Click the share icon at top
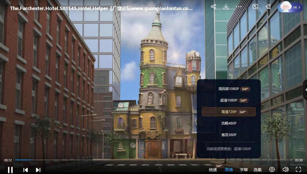The width and height of the screenshot is (307, 174). click(x=213, y=7)
